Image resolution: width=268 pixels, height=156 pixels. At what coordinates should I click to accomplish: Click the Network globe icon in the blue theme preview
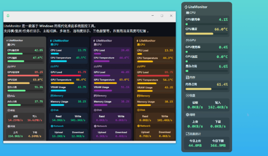tap(52, 126)
